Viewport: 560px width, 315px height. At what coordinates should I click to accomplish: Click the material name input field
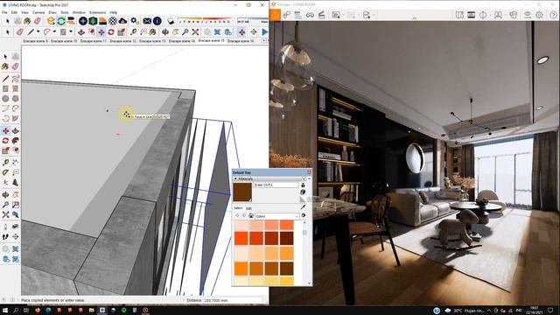(276, 185)
